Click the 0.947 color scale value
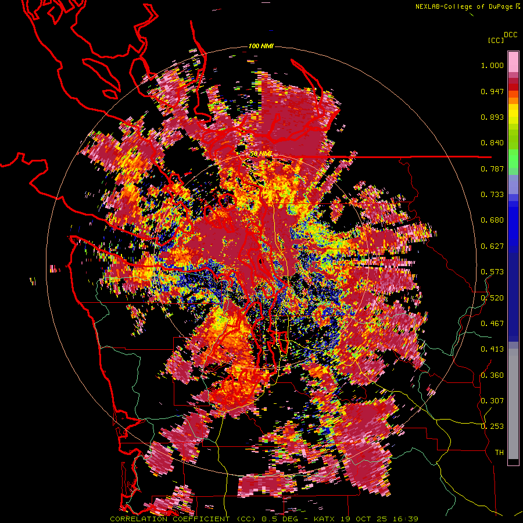This screenshot has width=523, height=523. pyautogui.click(x=492, y=91)
